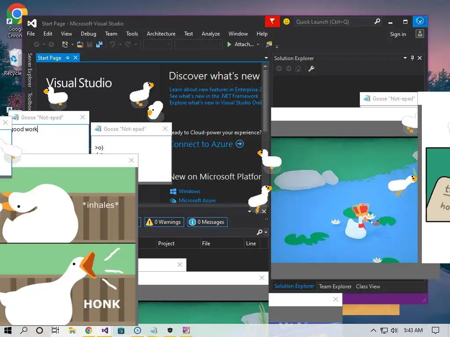Open the Analyze menu
The height and width of the screenshot is (337, 450).
tap(210, 33)
